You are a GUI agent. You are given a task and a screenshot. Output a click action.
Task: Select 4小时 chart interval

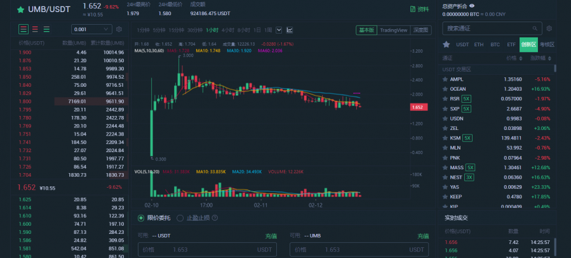tap(228, 30)
